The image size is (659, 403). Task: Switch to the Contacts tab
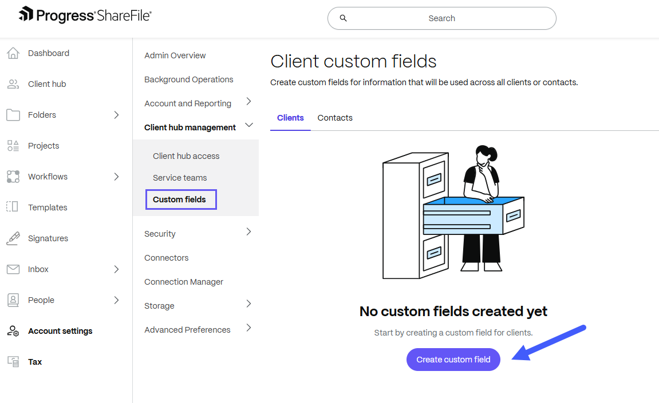[335, 118]
